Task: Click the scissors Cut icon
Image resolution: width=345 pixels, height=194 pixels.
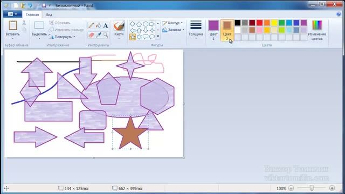Action: (x=24, y=23)
